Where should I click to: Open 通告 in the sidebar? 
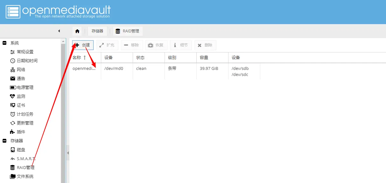21,78
